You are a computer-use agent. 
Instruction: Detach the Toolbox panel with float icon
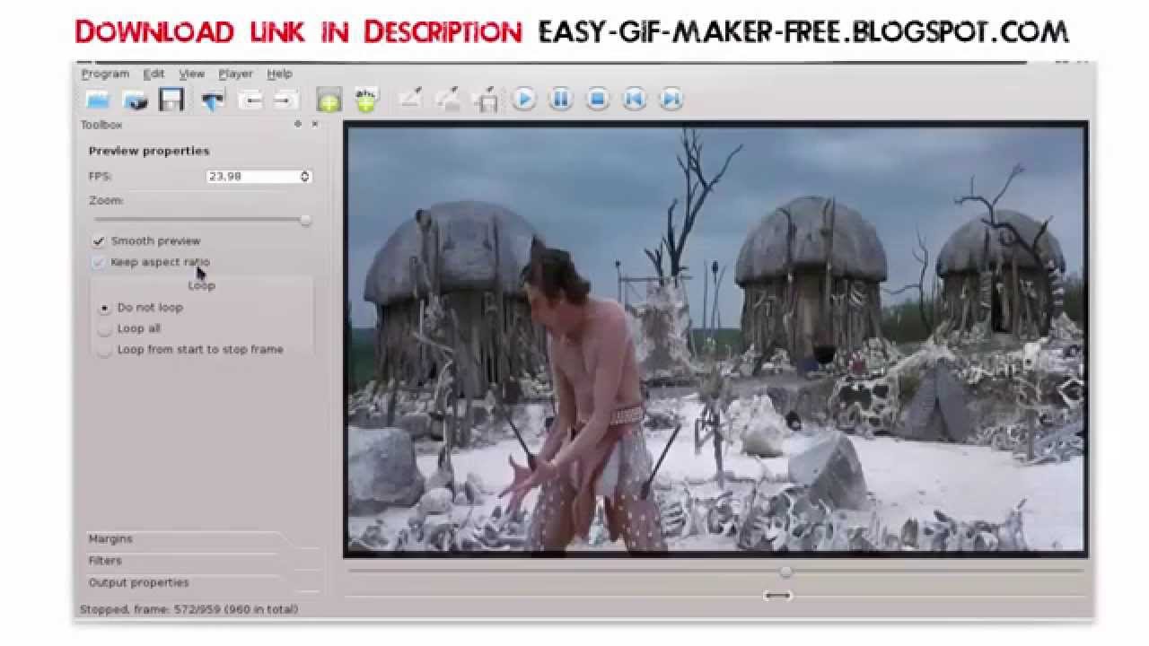(298, 125)
